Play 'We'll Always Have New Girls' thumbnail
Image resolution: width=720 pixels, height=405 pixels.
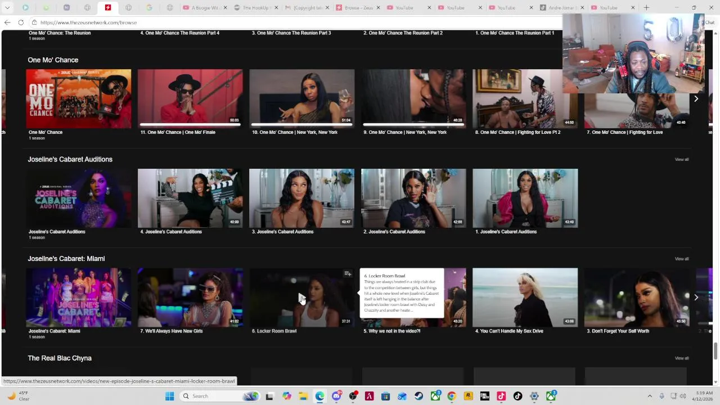190,298
